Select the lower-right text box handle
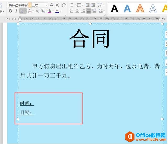 pyautogui.click(x=162, y=119)
